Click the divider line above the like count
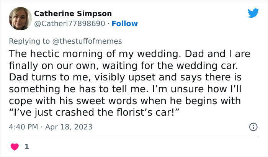The width and height of the screenshot is (268, 157). click(x=134, y=137)
